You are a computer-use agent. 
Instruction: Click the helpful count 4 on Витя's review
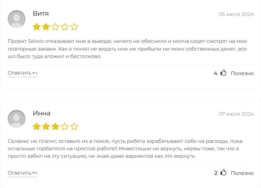click(x=216, y=73)
